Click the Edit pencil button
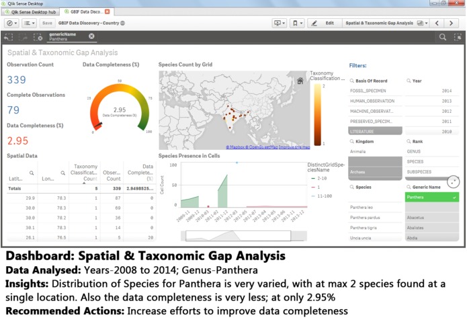 324,24
